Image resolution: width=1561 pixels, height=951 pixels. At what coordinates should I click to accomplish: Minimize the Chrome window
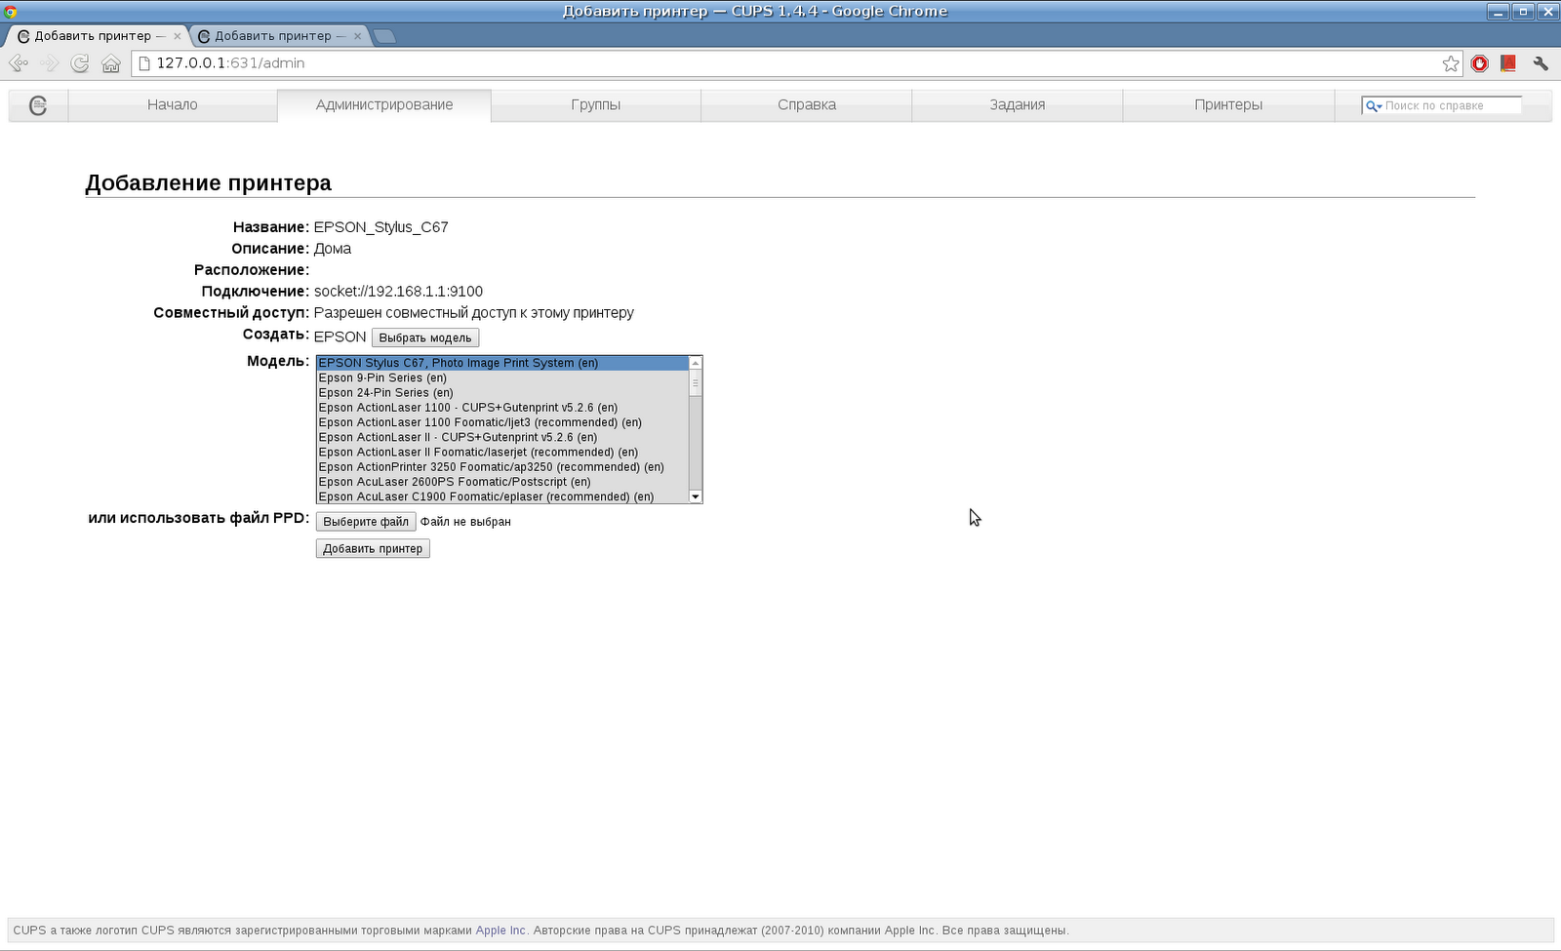click(1499, 12)
